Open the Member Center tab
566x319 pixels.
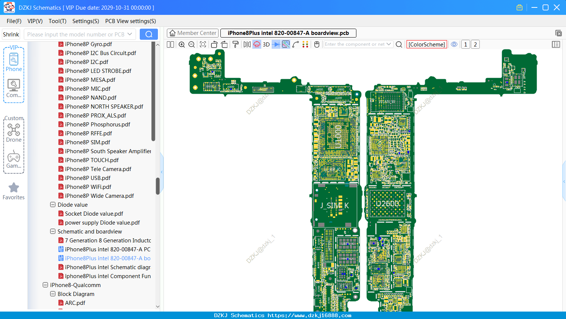point(193,33)
